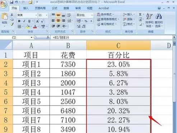
Task: Click the Clear eraser icon
Action: pos(140,24)
